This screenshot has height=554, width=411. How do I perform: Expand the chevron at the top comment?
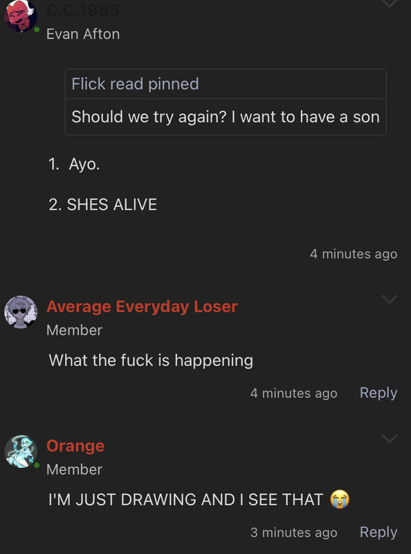coord(390,3)
